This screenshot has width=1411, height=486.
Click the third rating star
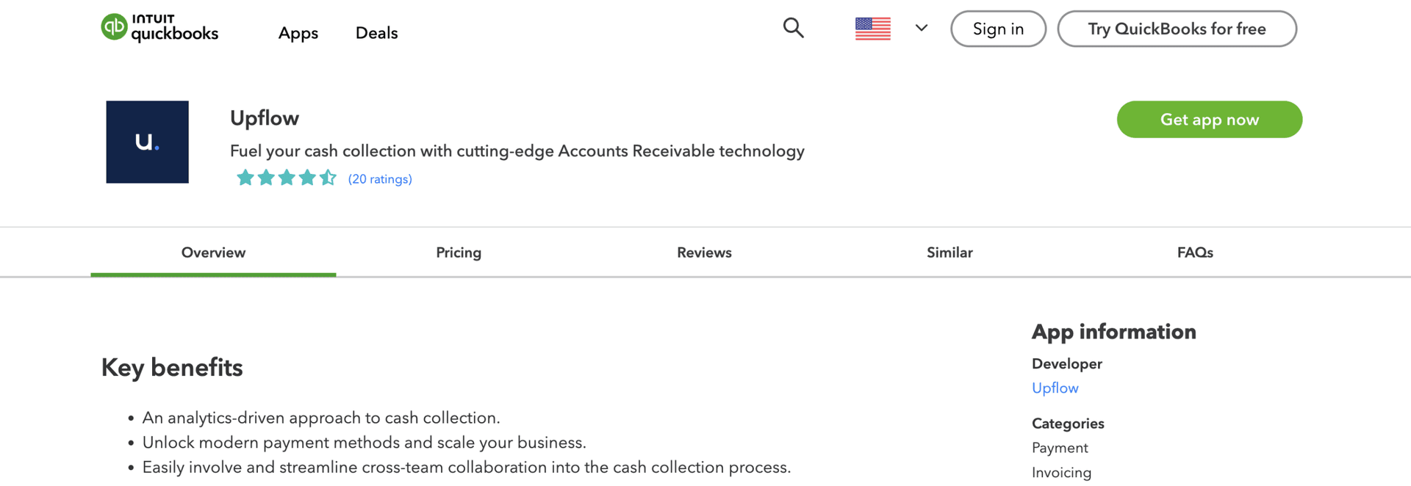click(287, 178)
